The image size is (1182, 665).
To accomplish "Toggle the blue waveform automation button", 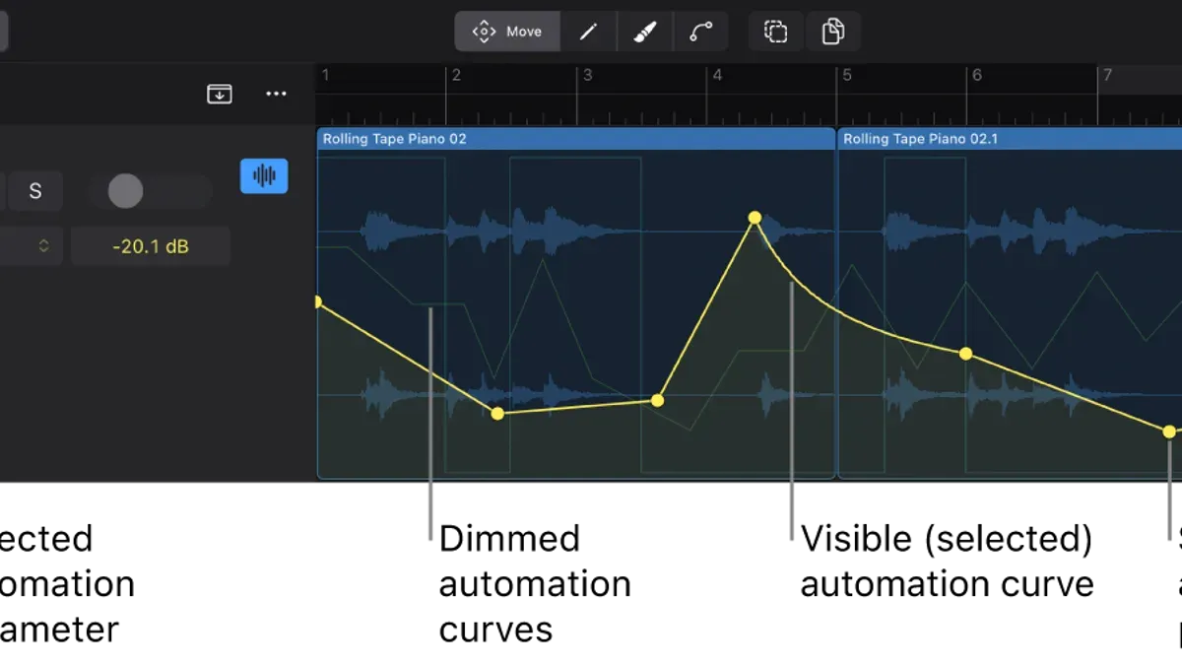I will coord(264,176).
